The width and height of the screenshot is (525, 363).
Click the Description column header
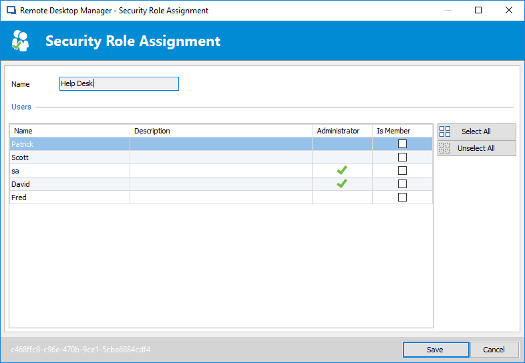click(x=220, y=131)
